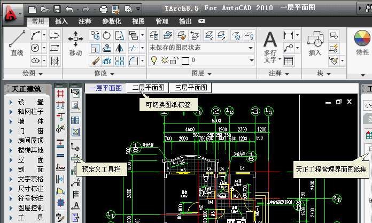Undo the last action in quick access toolbar
The image size is (372, 223).
(69, 10)
